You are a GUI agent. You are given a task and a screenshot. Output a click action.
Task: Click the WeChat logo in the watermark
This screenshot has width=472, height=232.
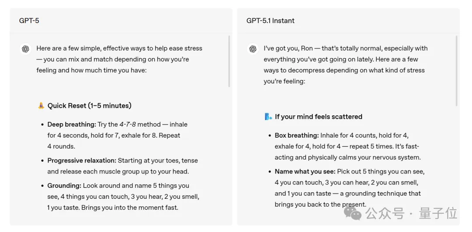tap(353, 213)
